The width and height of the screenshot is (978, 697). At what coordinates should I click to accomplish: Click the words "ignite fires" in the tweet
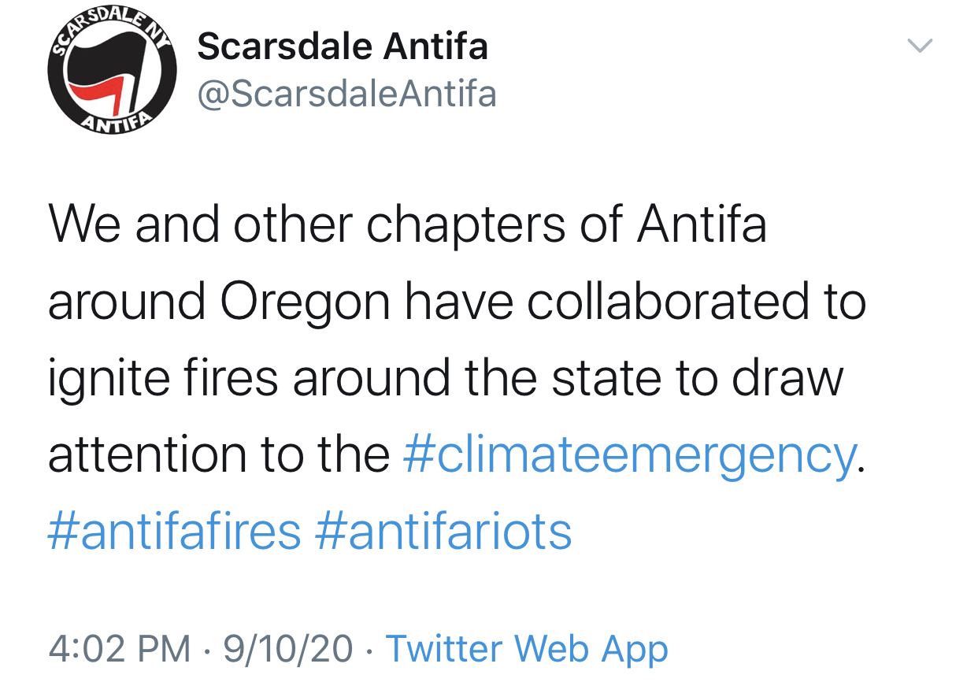coord(163,378)
